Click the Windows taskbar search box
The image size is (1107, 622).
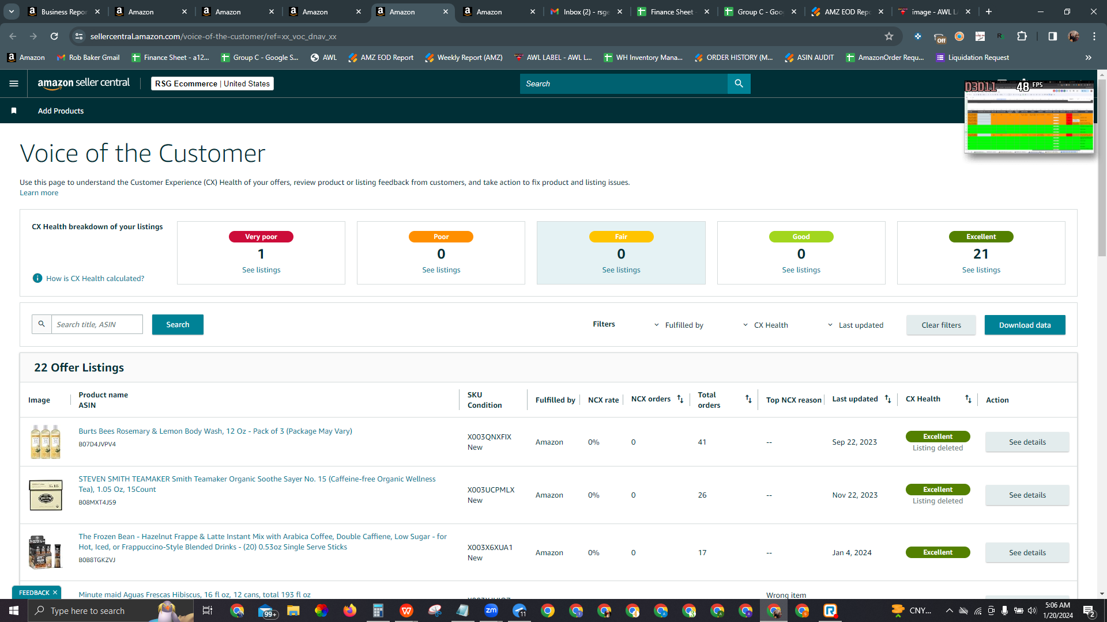point(112,610)
